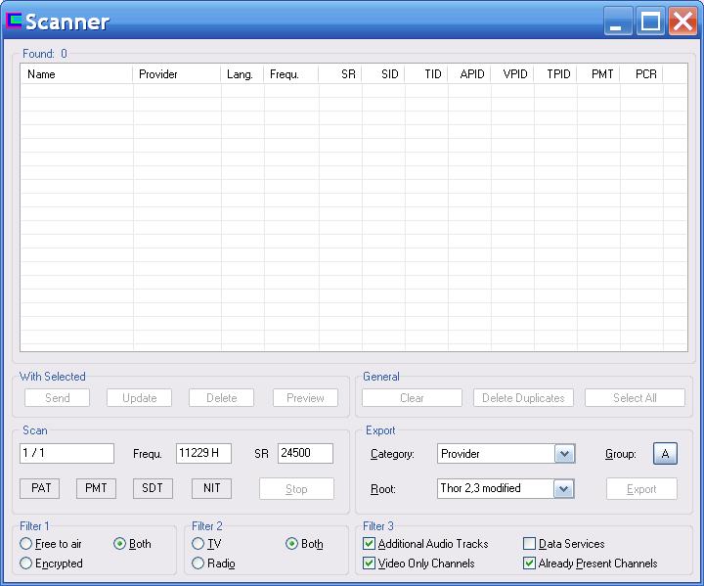Click the Thor 2,3 modified combo box
This screenshot has width=704, height=586.
506,489
